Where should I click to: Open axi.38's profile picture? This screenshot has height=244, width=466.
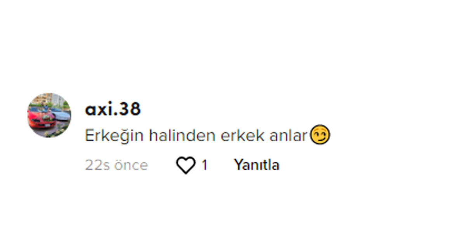[x=49, y=115]
